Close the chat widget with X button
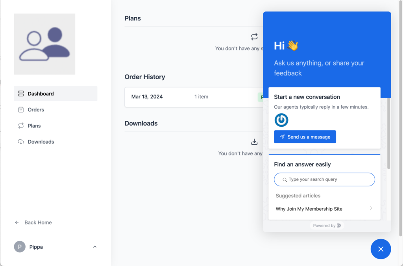Viewport: 403px width, 266px height. point(381,249)
